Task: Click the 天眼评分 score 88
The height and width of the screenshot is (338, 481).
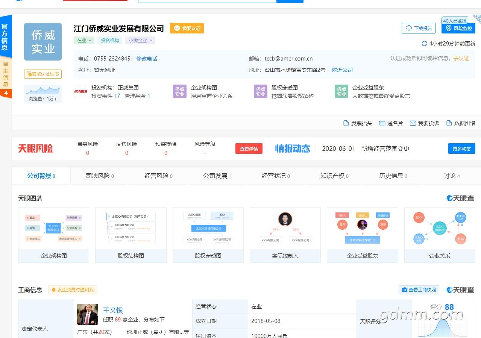Action: (x=449, y=307)
